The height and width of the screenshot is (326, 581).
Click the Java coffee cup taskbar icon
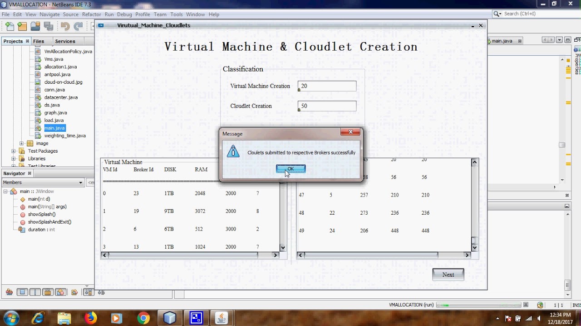tap(222, 318)
